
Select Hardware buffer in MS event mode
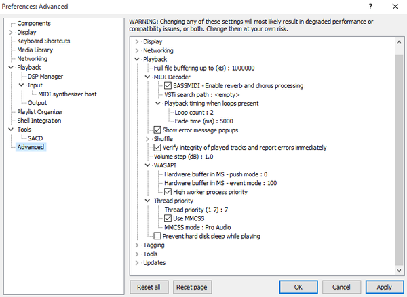[220, 183]
